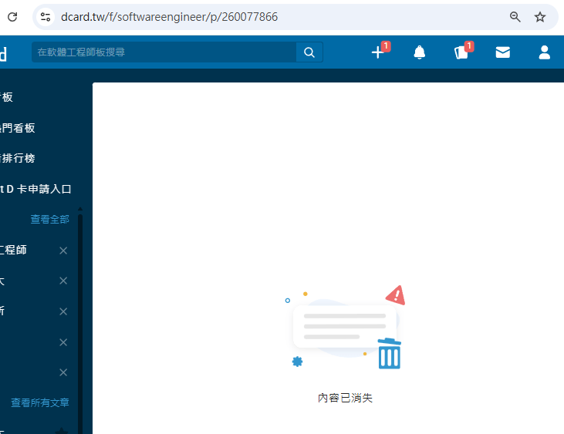The image size is (564, 434).
Task: Open the 工程師 board in sidebar
Action: [x=13, y=250]
